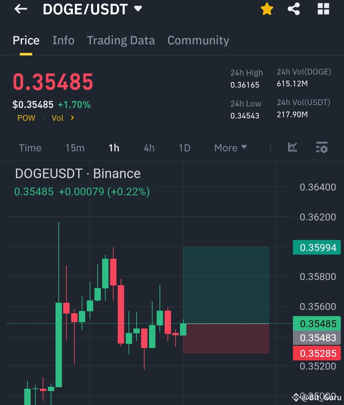Open the More timeframes dropdown
This screenshot has width=344, height=405.
pos(230,148)
